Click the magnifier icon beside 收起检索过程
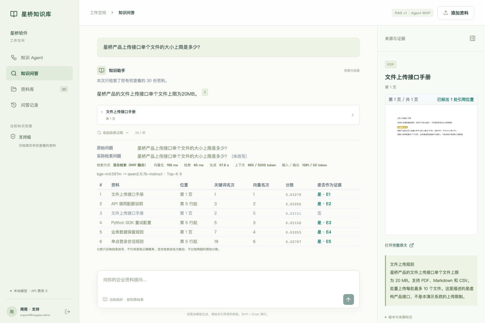The image size is (485, 323). (x=99, y=133)
